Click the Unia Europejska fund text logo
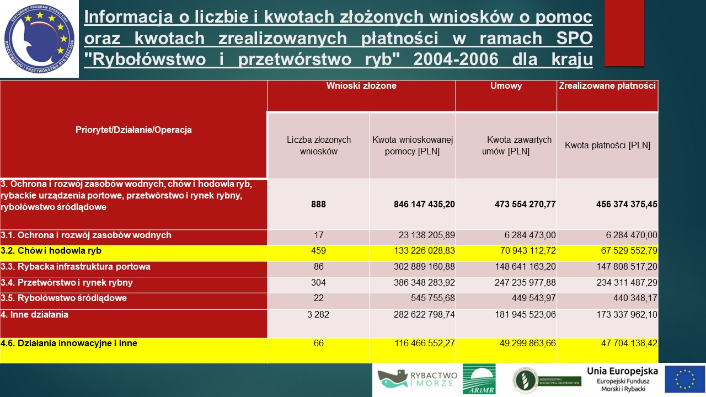706x397 pixels. pos(623,379)
